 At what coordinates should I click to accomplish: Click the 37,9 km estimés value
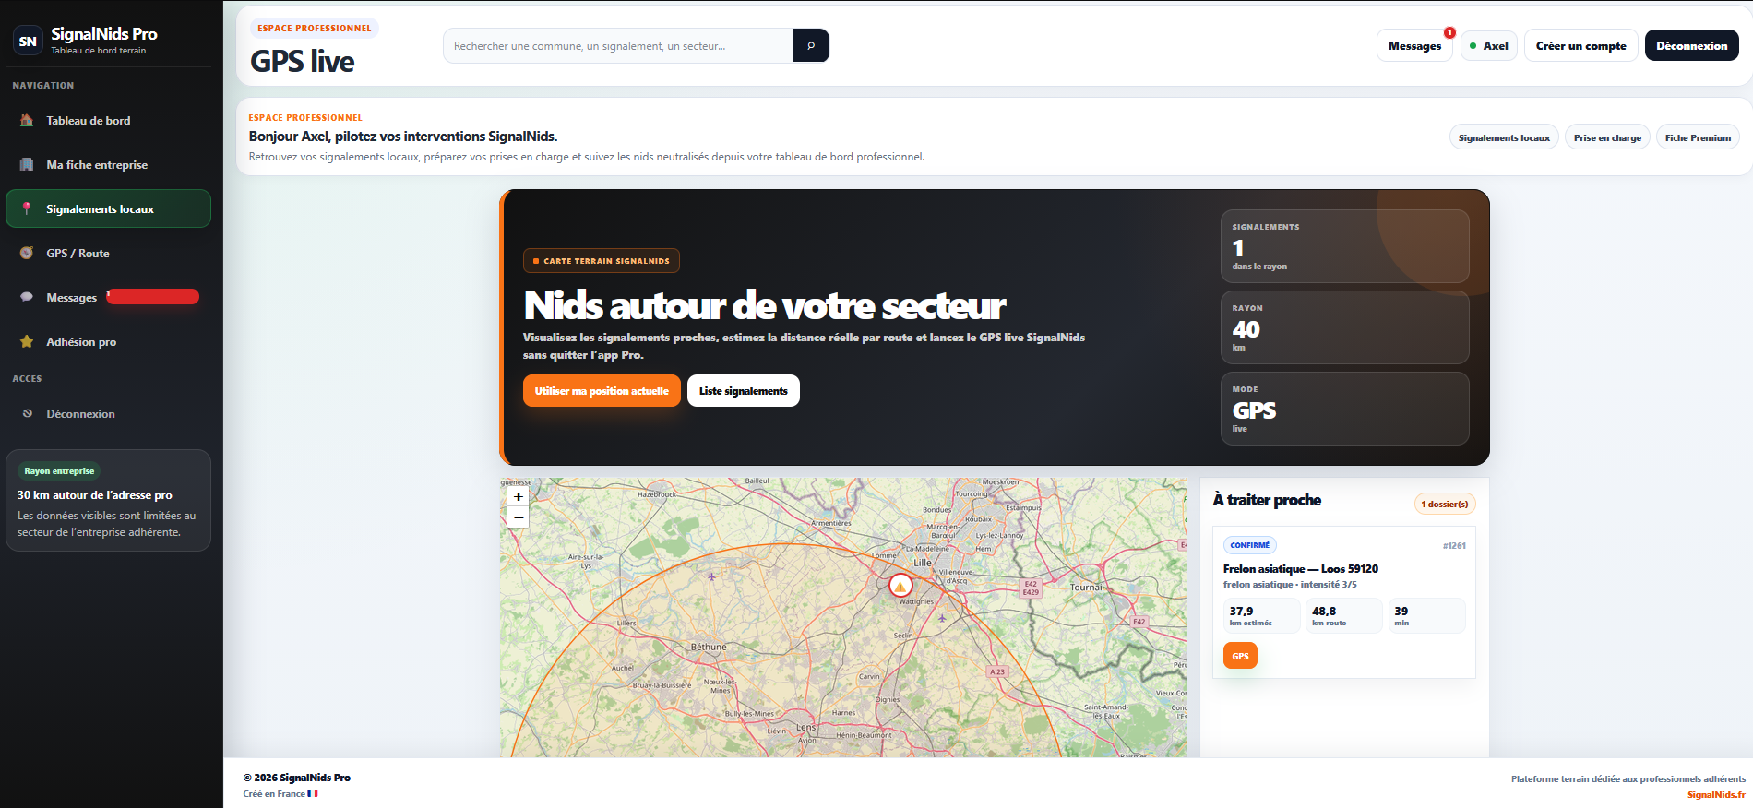point(1261,615)
